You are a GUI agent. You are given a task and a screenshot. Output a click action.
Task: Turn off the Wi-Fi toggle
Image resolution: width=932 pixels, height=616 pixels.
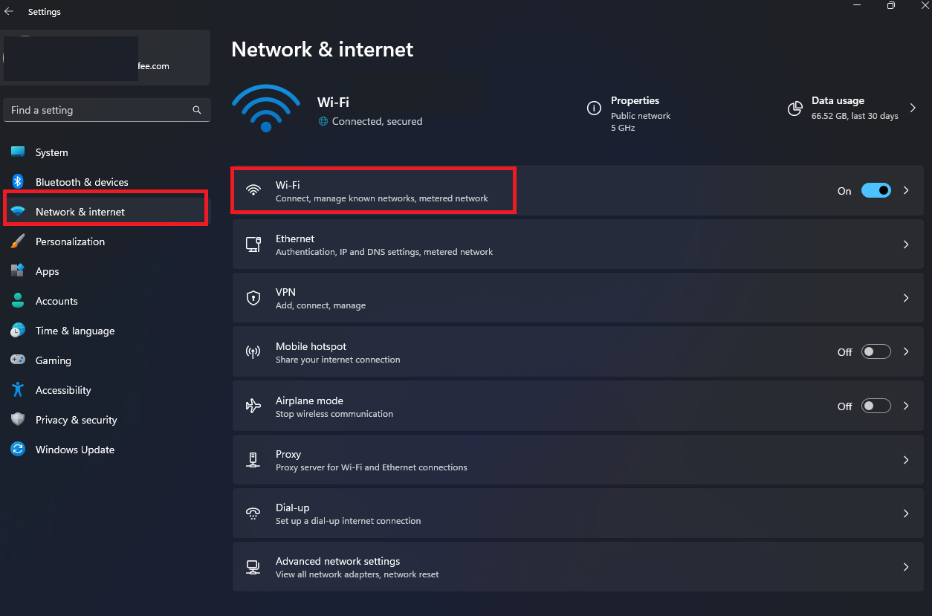tap(876, 191)
